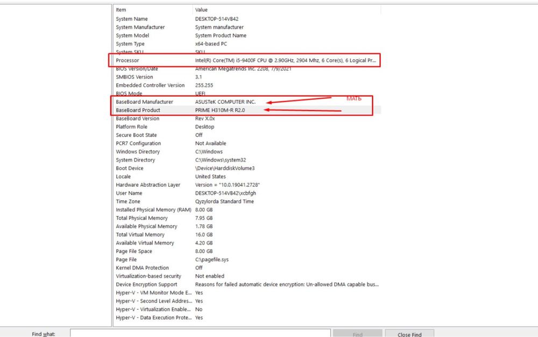Viewport: 538px width, 337px height.
Task: Click the C:\pagefile.sys value
Action: [211, 259]
